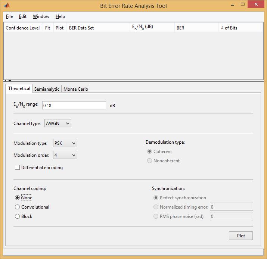Click the Eb/N0 range input field

pos(74,105)
